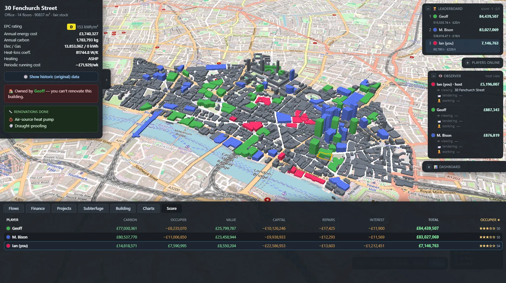This screenshot has width=506, height=283.
Task: Click Geoff's green color dot in leaderboard
Action: 435,17
